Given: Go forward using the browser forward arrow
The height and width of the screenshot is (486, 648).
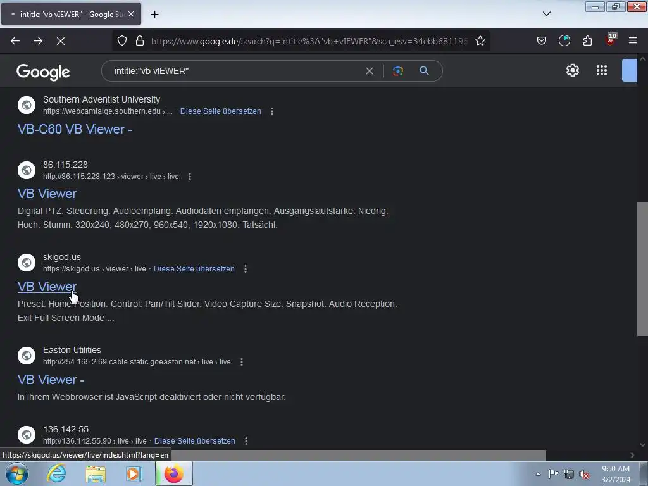Looking at the screenshot, I should pos(38,41).
